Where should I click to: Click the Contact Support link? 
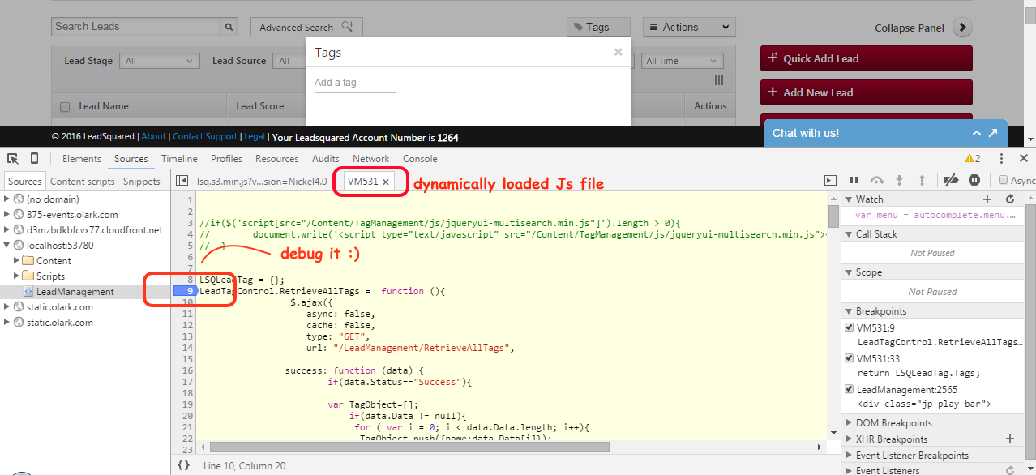click(204, 136)
